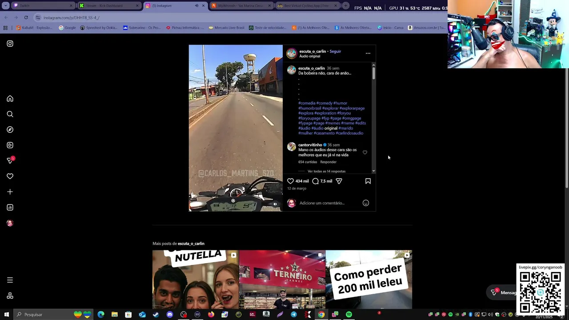Go to the Home feed icon in sidebar
This screenshot has height=320, width=569.
point(10,99)
